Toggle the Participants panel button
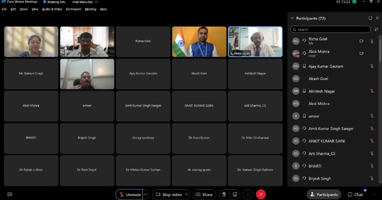The height and width of the screenshot is (200, 382). click(324, 194)
